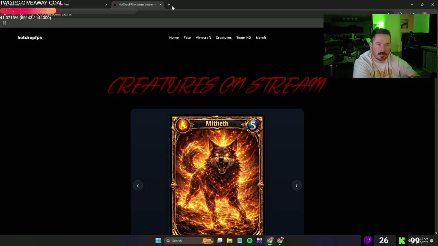
Task: Close the HotDropFPS monster battle tab
Action: click(160, 4)
